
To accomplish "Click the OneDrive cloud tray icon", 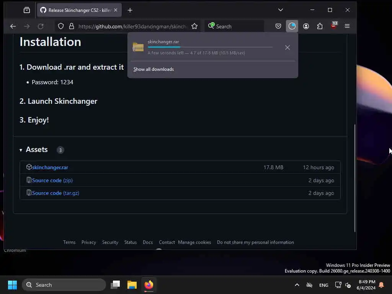I will 309,285.
